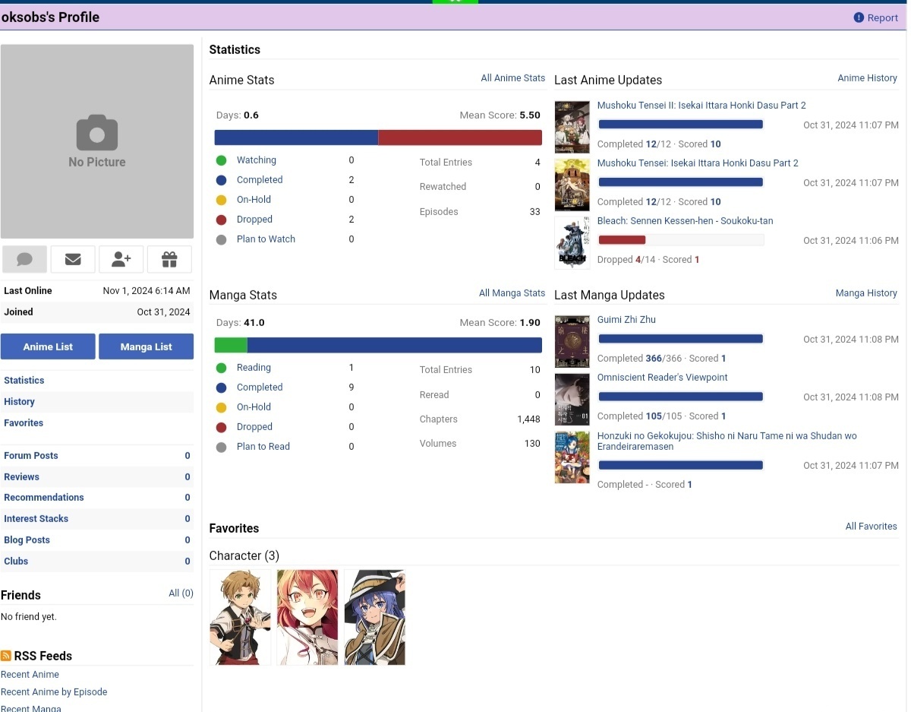The height and width of the screenshot is (712, 911).
Task: Select Statistics in the sidebar
Action: [24, 380]
